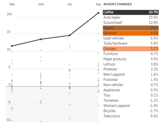Select Women's apparel row
161x124 pixels.
[x=129, y=106]
